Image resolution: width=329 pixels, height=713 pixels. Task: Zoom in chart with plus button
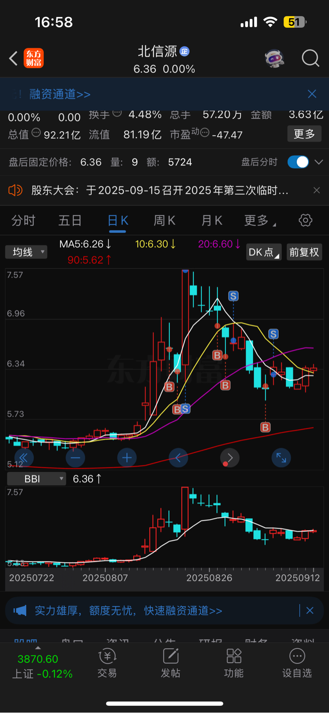point(127,458)
